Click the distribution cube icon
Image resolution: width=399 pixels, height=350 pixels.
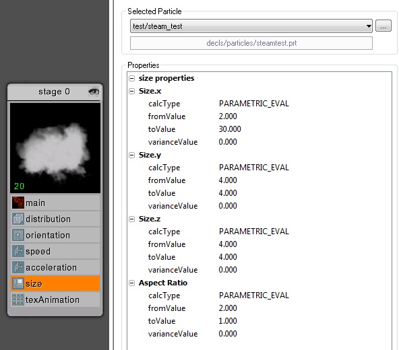click(18, 219)
